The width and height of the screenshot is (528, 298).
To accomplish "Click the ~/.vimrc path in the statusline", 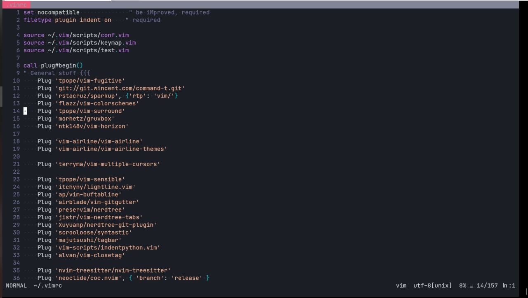I will click(48, 286).
